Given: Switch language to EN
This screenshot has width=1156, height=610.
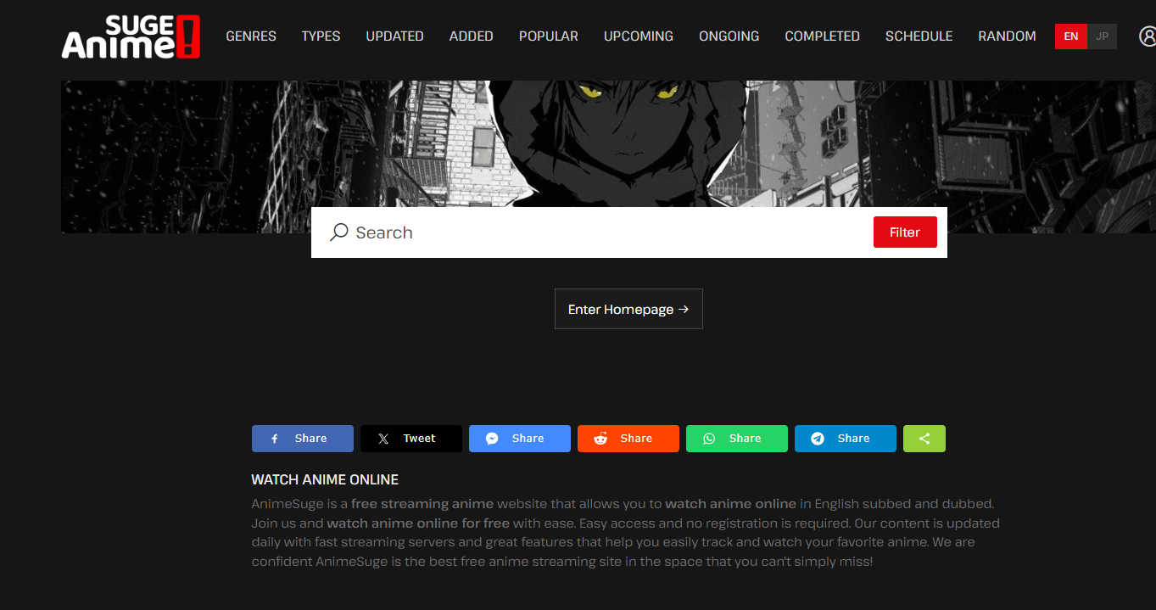Looking at the screenshot, I should tap(1070, 36).
